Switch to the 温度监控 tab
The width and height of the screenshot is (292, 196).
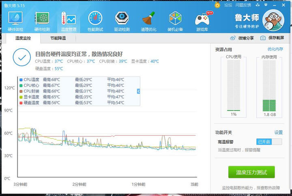point(23,38)
